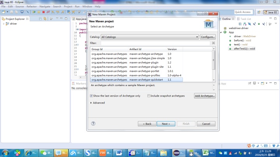This screenshot has height=157, width=280.
Task: Clear the Filter using the X icon
Action: click(213, 43)
